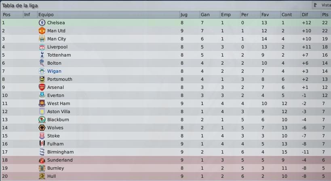
Task: Click the Fulham club badge
Action: click(42, 144)
